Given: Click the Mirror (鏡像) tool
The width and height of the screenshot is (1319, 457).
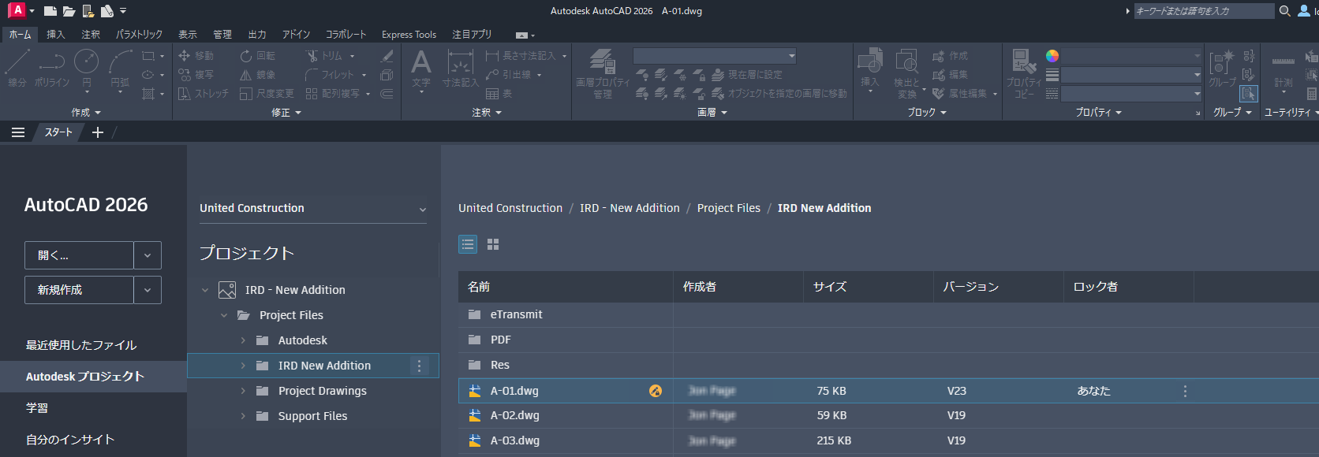Looking at the screenshot, I should (x=258, y=75).
